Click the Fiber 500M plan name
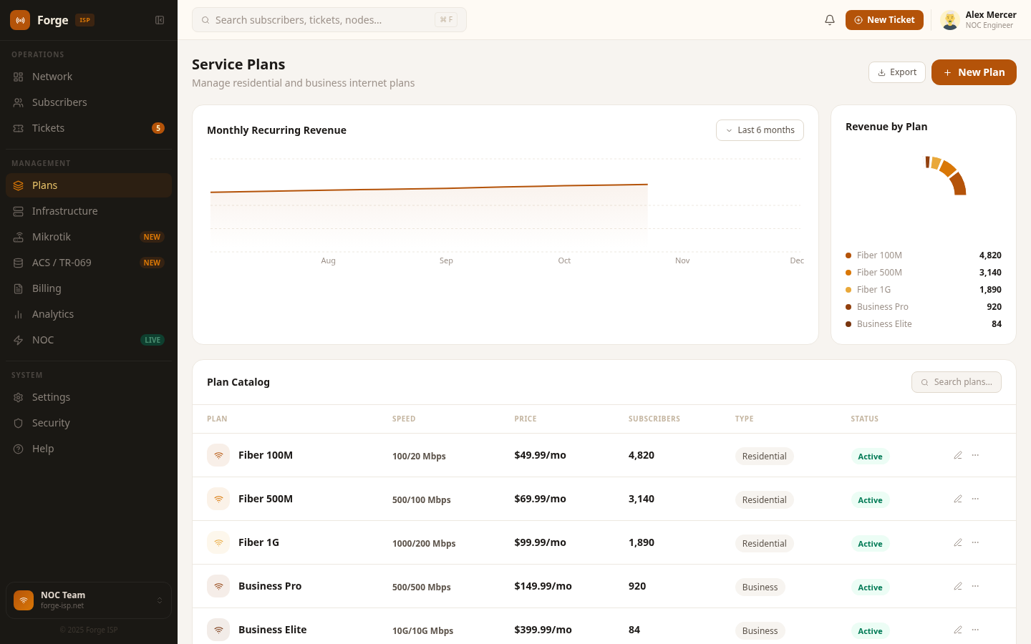This screenshot has height=644, width=1031. pyautogui.click(x=266, y=499)
